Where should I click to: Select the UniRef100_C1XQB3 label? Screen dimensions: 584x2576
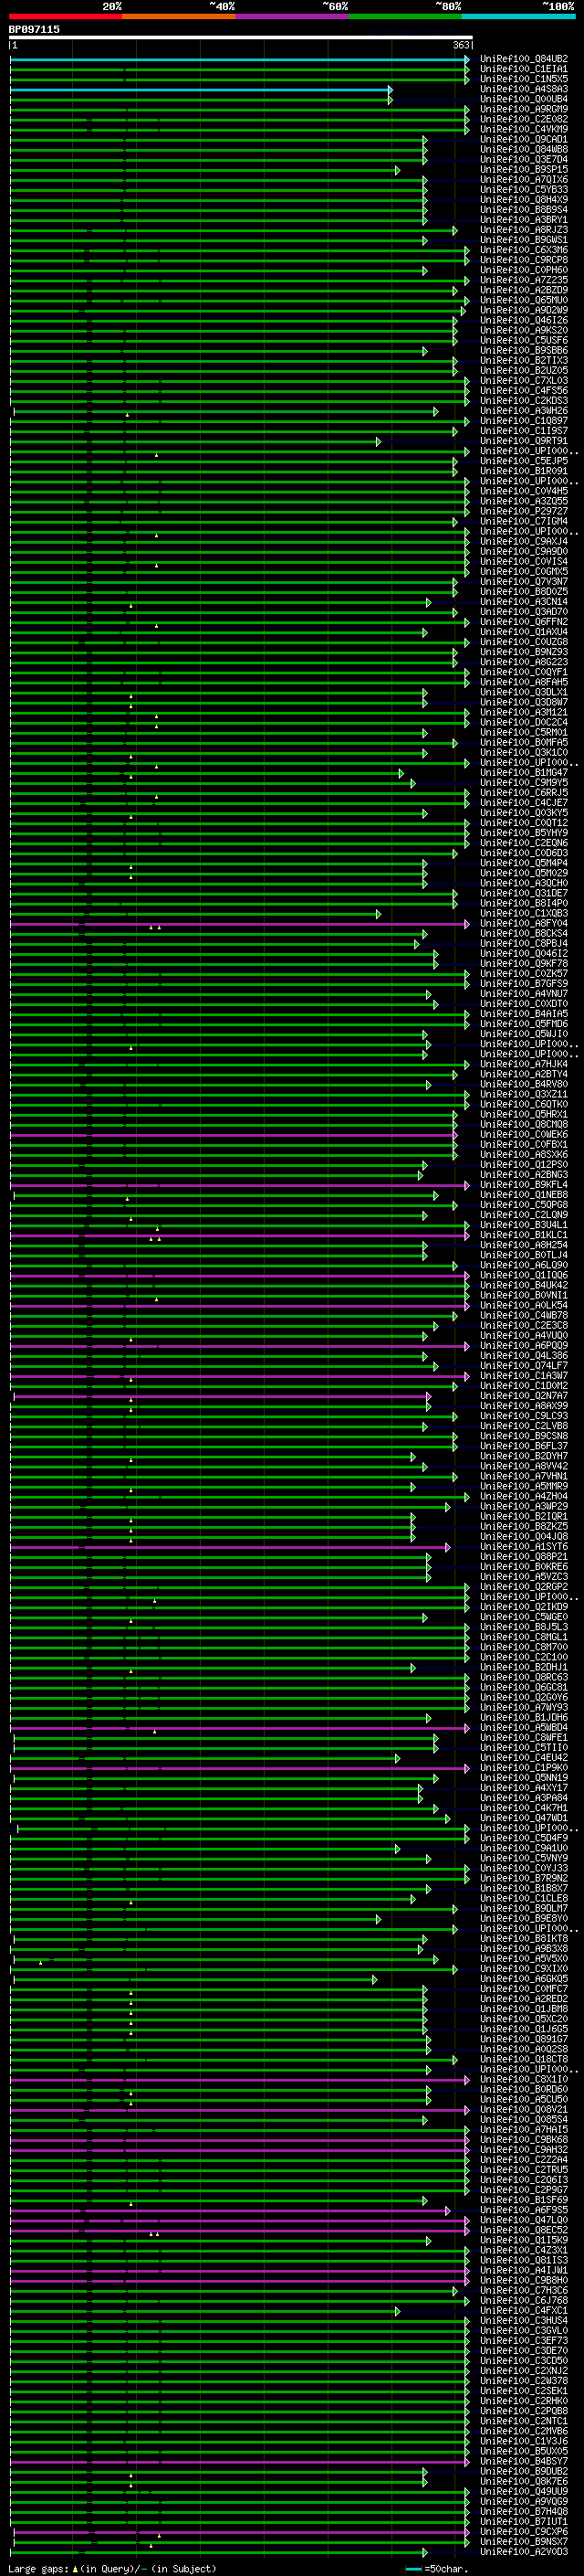pyautogui.click(x=524, y=913)
